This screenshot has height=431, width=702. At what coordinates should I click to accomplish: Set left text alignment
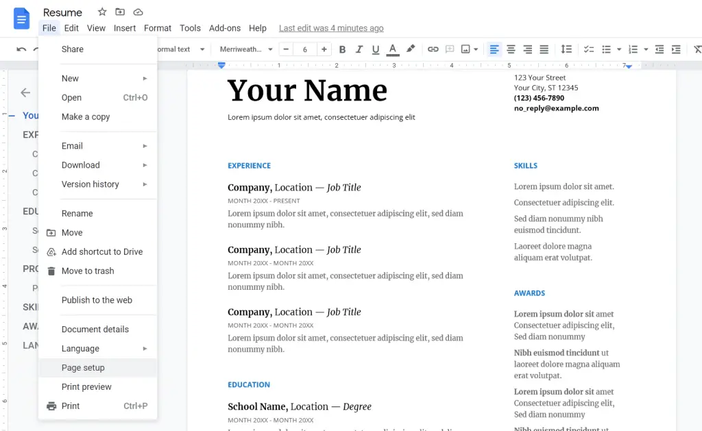tap(494, 49)
